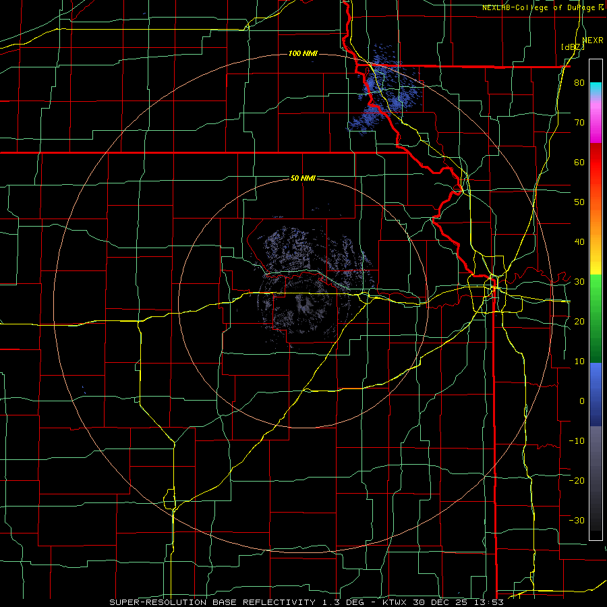Click the 30 value on the dBZ scale

click(x=579, y=281)
